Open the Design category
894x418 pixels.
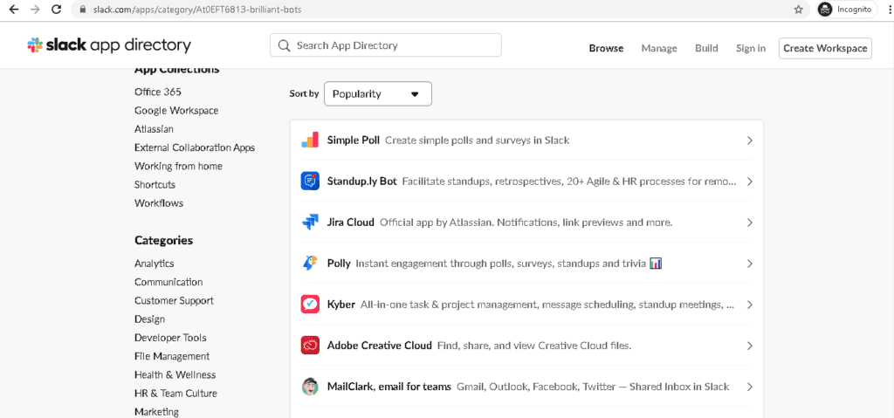tap(149, 319)
